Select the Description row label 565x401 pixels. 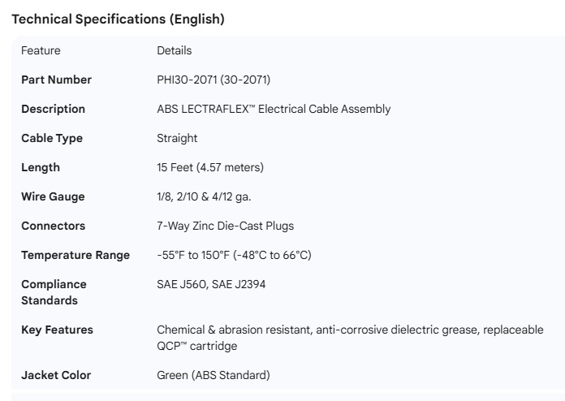pos(53,109)
